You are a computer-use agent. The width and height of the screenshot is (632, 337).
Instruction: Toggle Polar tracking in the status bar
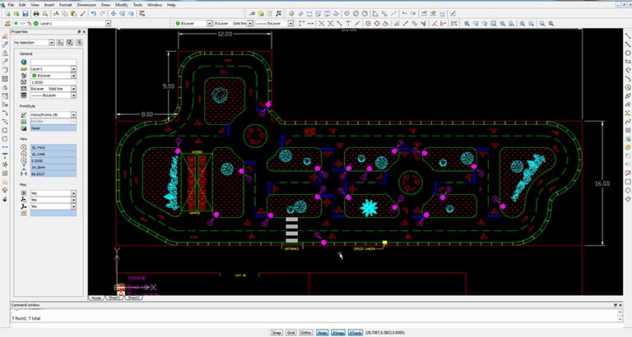pos(322,333)
